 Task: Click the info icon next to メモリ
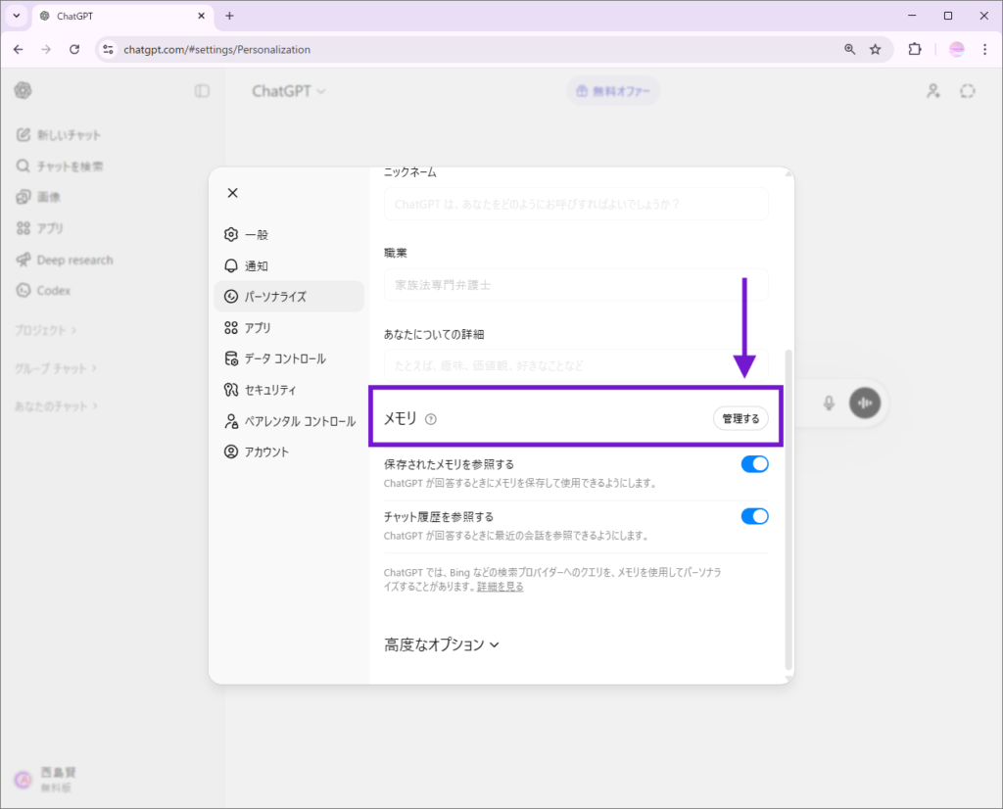click(x=431, y=419)
